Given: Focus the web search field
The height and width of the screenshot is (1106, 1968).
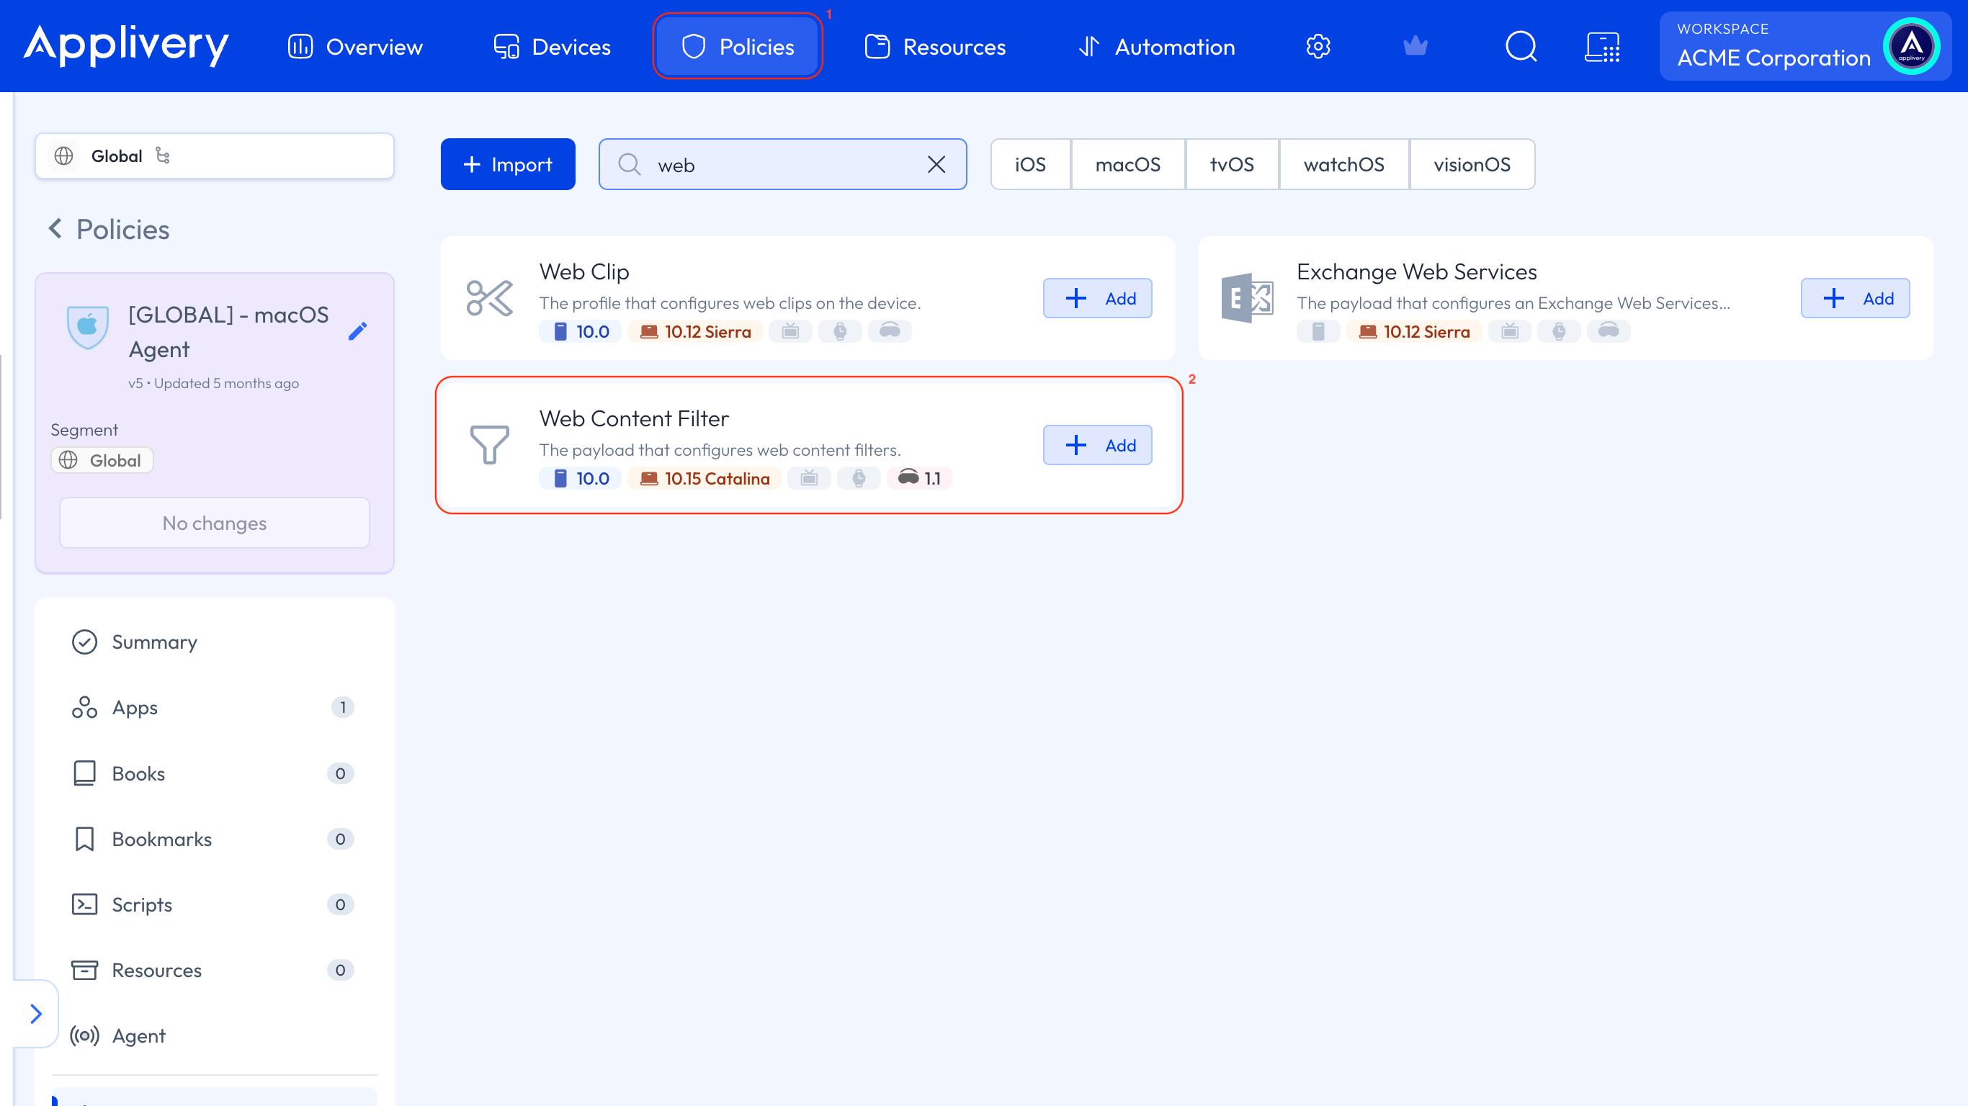Looking at the screenshot, I should click(x=782, y=164).
